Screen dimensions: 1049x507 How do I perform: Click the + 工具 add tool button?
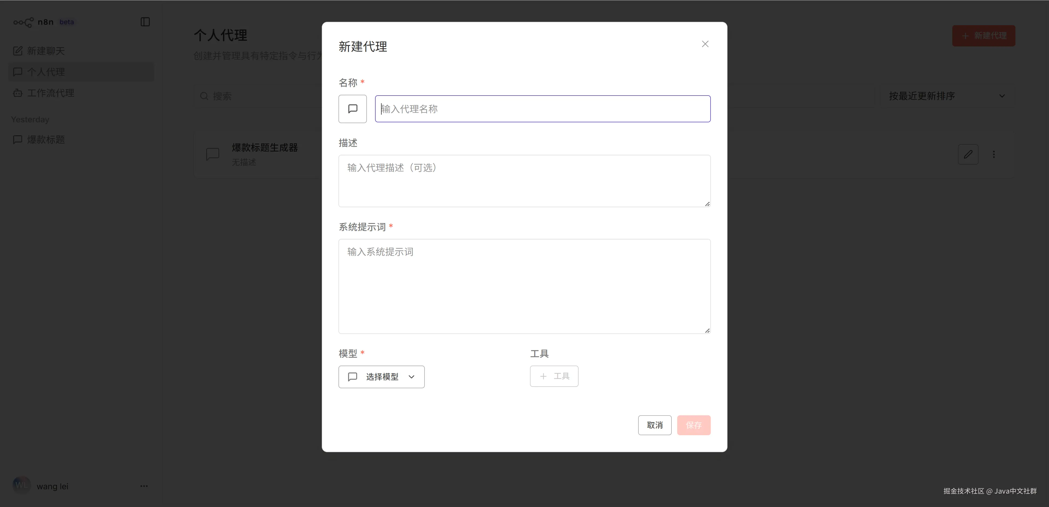tap(554, 376)
